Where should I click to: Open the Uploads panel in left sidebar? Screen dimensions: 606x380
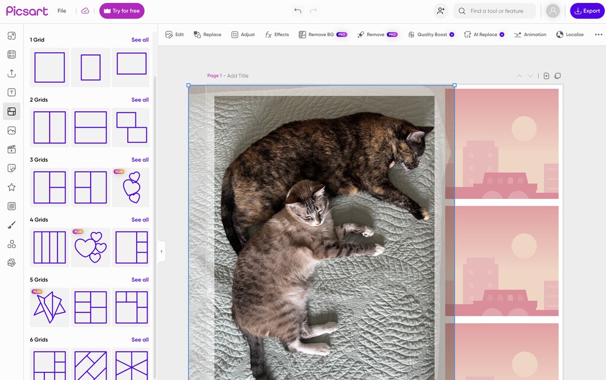point(11,73)
